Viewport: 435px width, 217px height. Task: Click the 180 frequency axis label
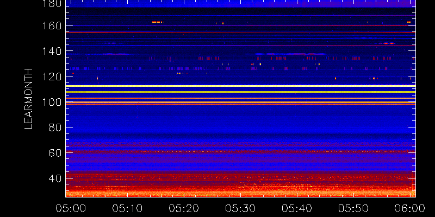[52, 3]
